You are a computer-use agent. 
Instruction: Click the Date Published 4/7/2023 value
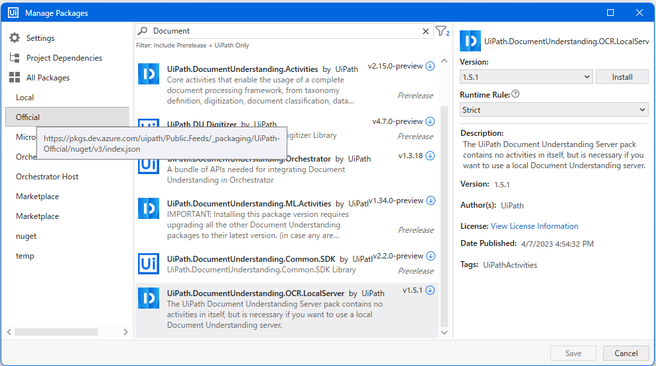[x=558, y=243]
